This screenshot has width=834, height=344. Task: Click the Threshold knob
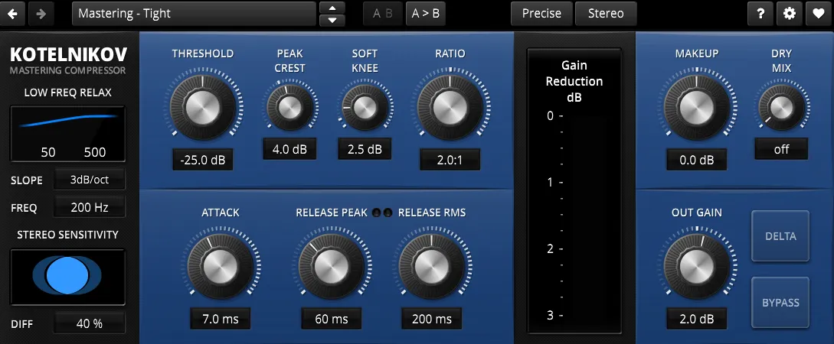203,107
